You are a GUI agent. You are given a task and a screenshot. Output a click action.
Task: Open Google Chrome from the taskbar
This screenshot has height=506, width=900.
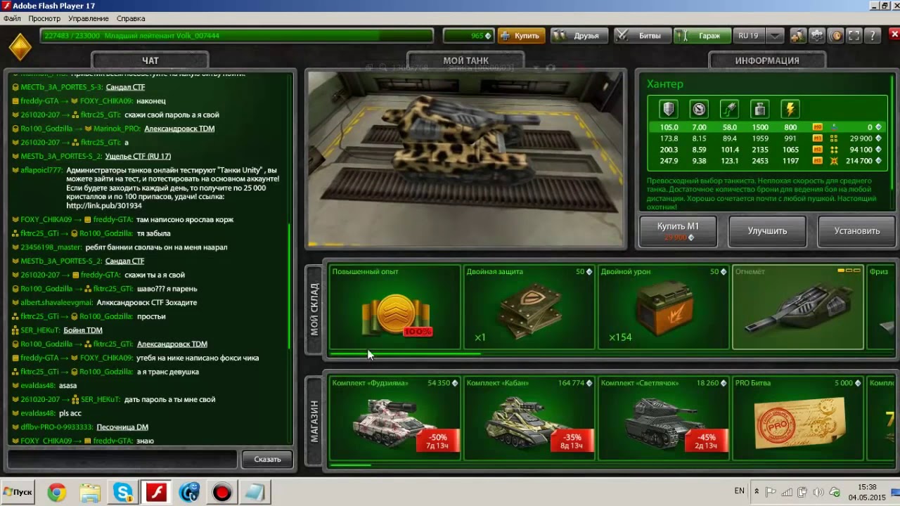coord(57,492)
